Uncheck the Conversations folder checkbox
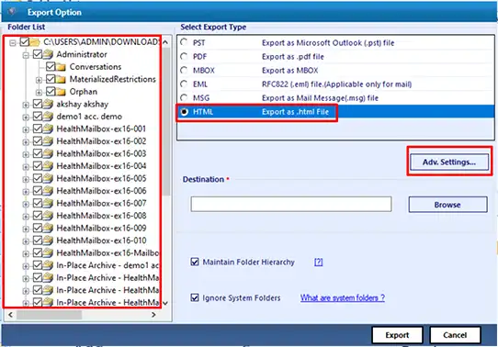This screenshot has height=347, width=498. click(x=51, y=67)
